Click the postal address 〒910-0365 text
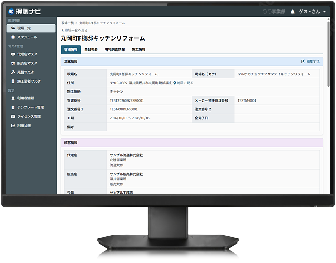 141,83
